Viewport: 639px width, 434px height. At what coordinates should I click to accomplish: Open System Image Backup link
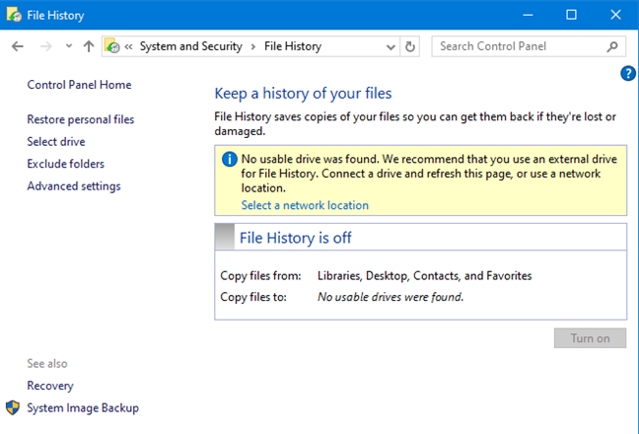pos(83,408)
